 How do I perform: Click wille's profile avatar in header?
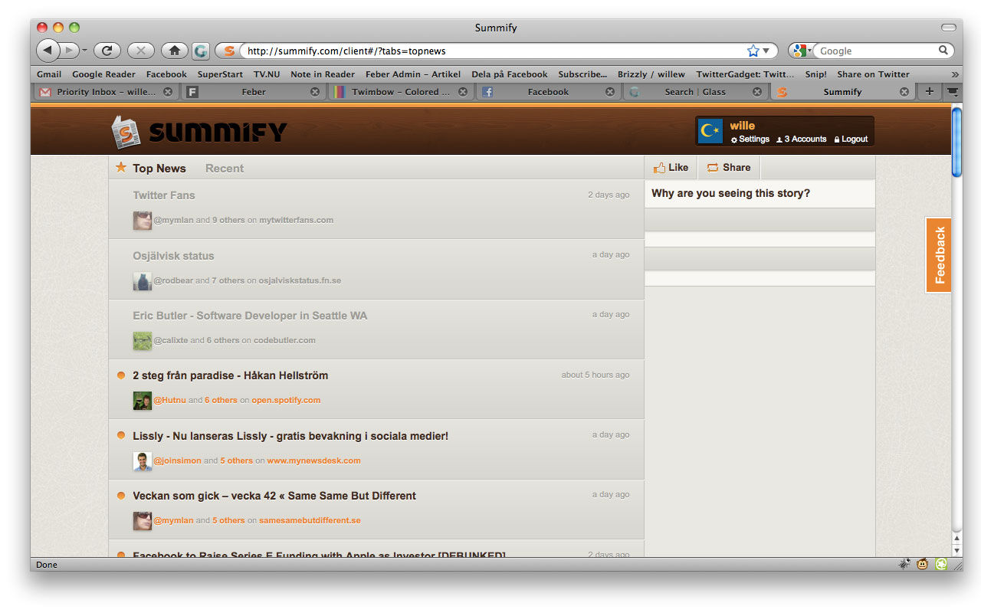click(710, 131)
